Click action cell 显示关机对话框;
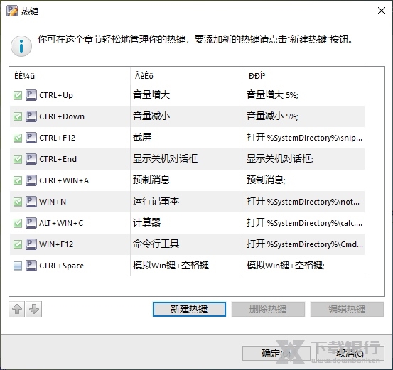 tap(280, 159)
